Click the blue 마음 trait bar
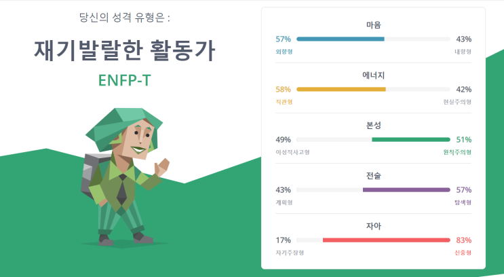The image size is (504, 277). [341, 39]
